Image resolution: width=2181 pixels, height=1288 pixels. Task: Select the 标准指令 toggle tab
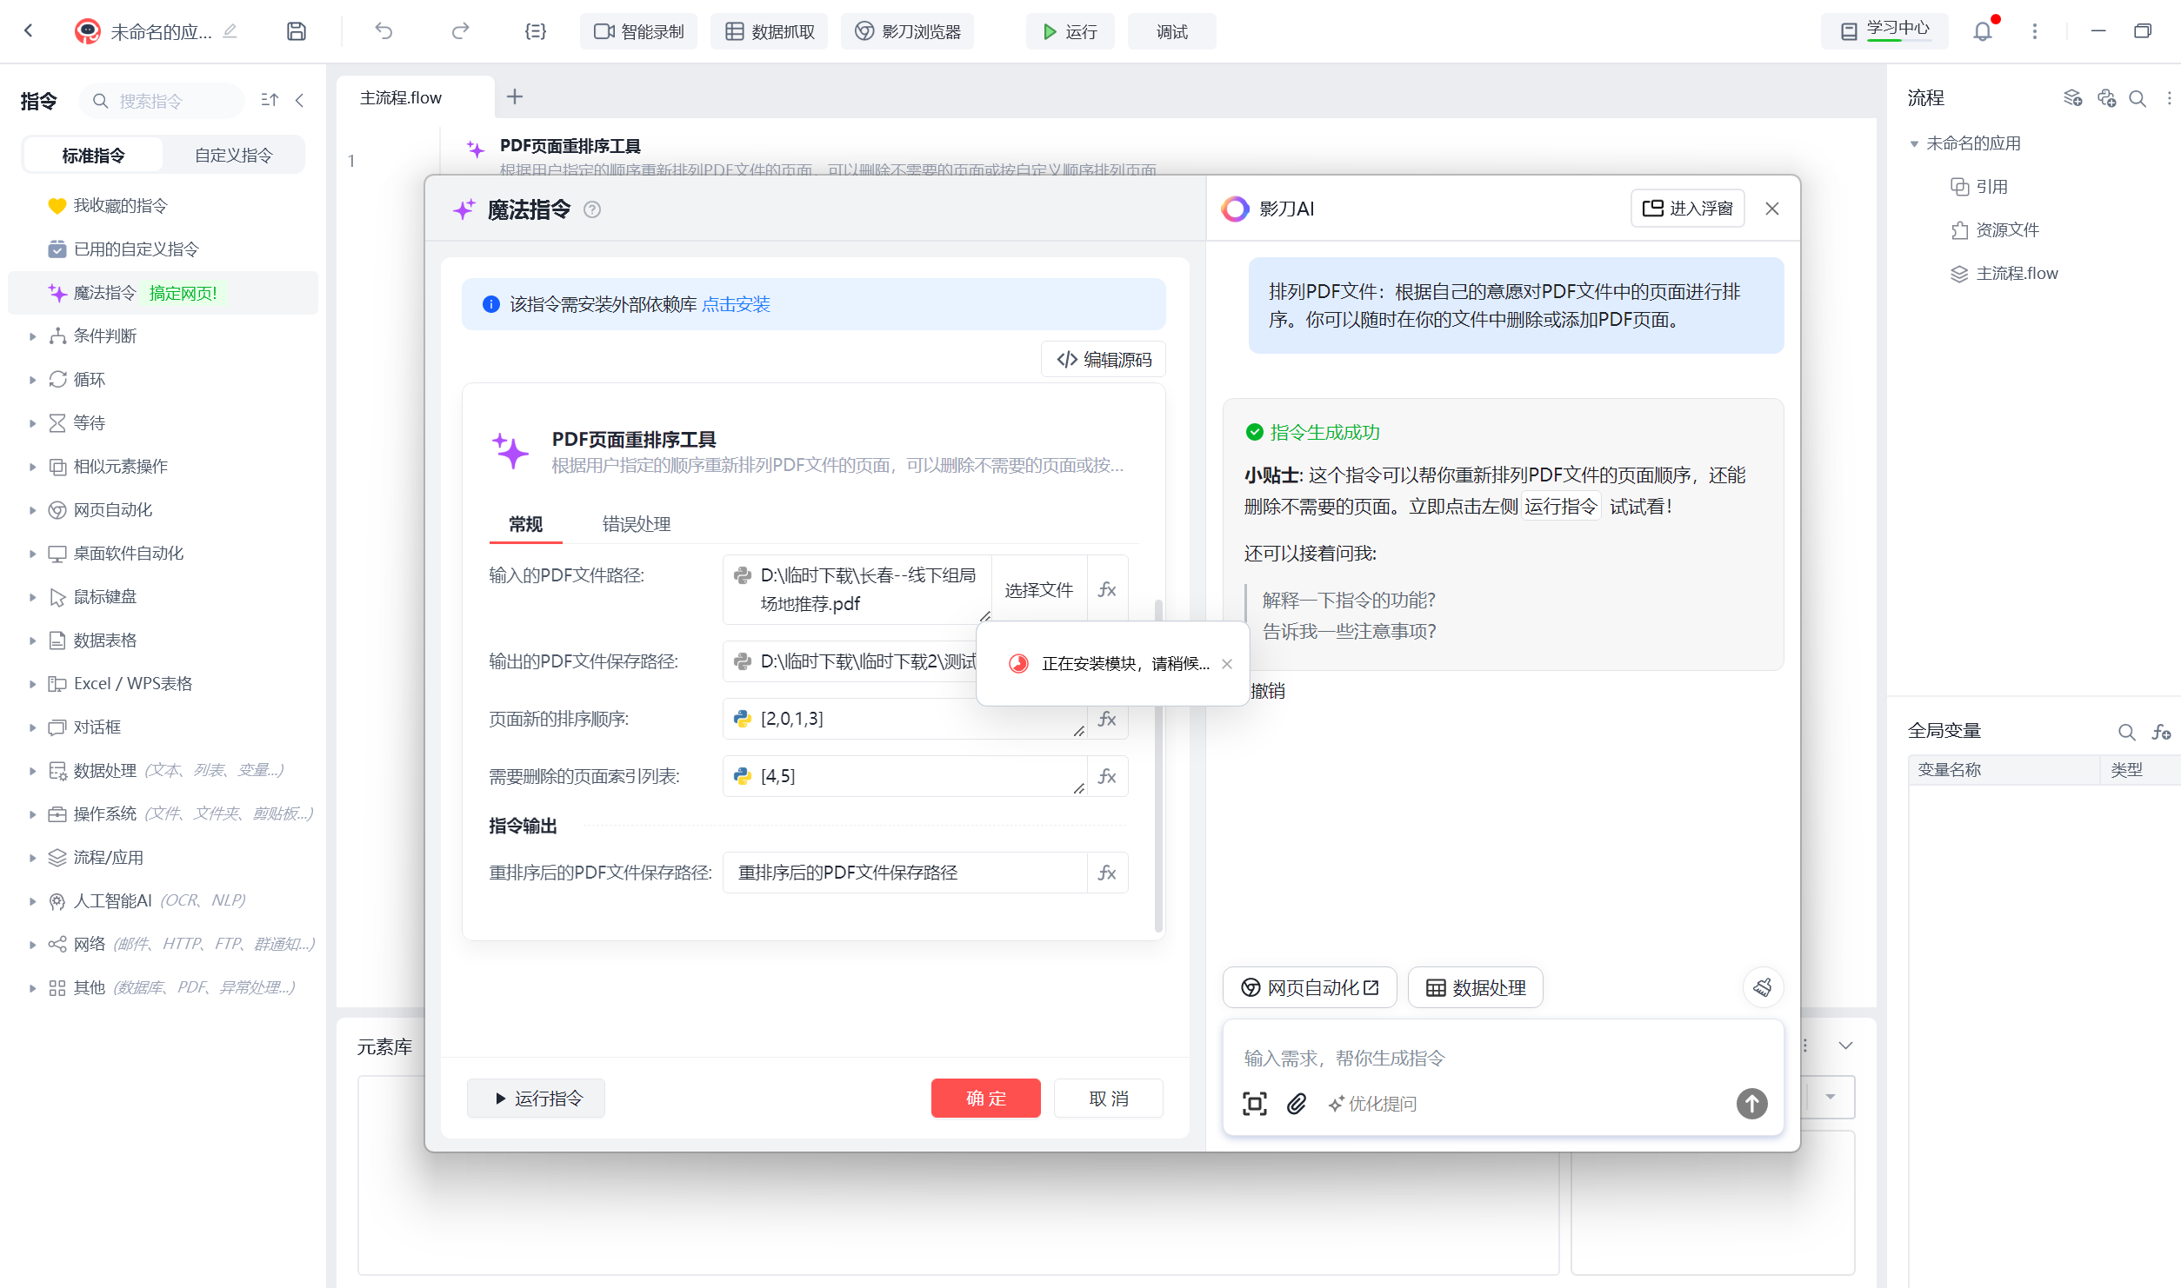93,156
